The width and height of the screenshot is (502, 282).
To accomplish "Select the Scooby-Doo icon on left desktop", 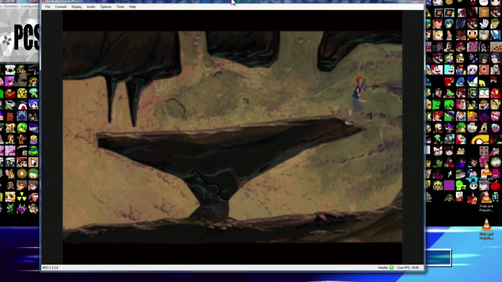I will 22,139.
